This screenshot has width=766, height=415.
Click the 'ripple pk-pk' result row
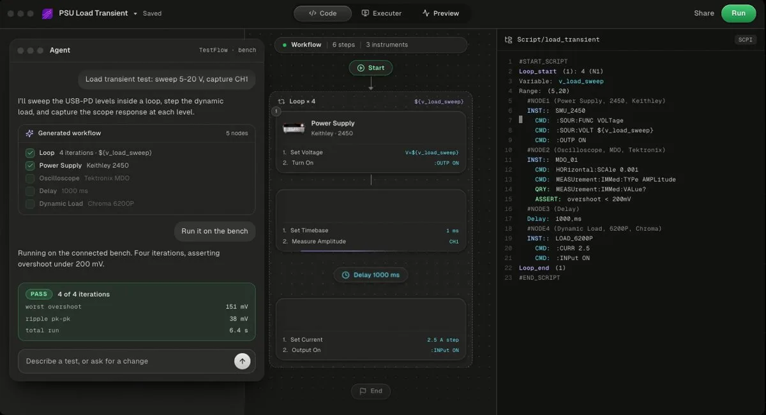(137, 319)
